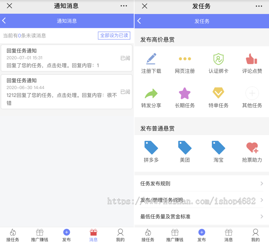This screenshot has width=269, height=243.
Task: Tap 发布 tab in 通知消息 window
Action: pyautogui.click(x=66, y=235)
